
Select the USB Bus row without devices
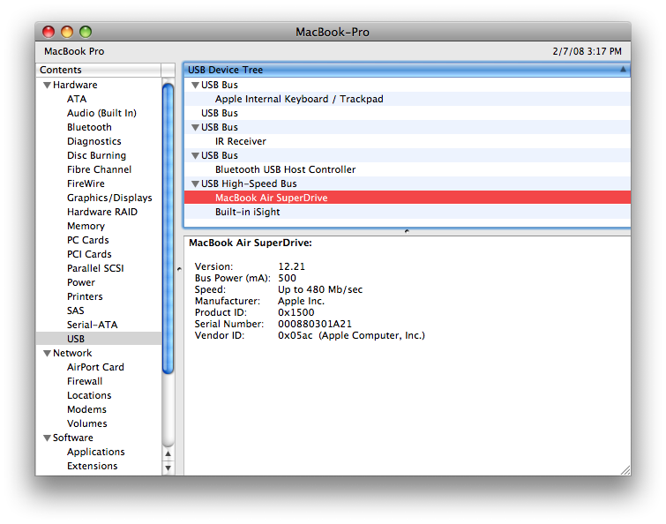407,113
